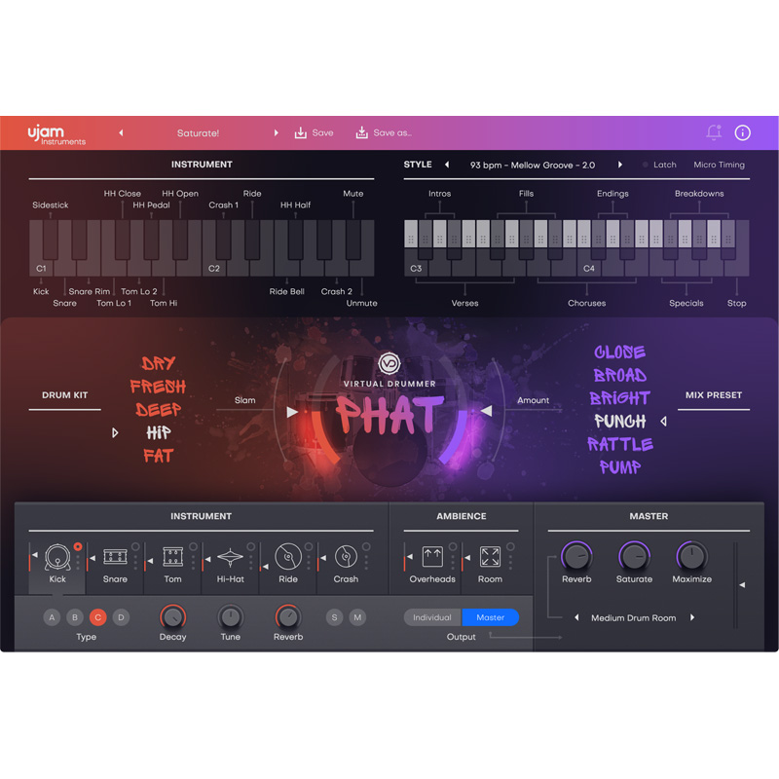Screen dimensions: 779x779
Task: Set output to Individual
Action: [432, 617]
